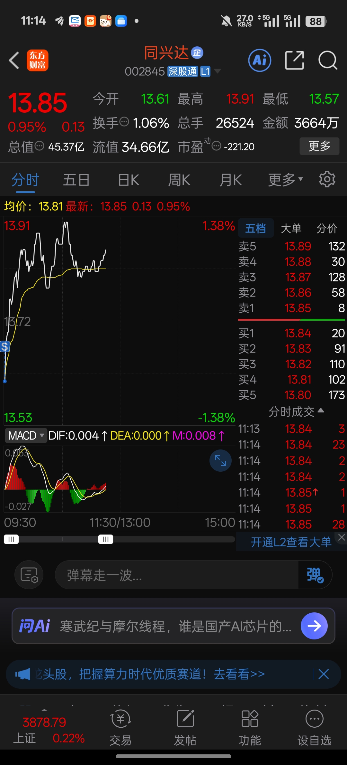Tap the 弹幕走一波 input field
The height and width of the screenshot is (765, 347).
click(x=177, y=575)
